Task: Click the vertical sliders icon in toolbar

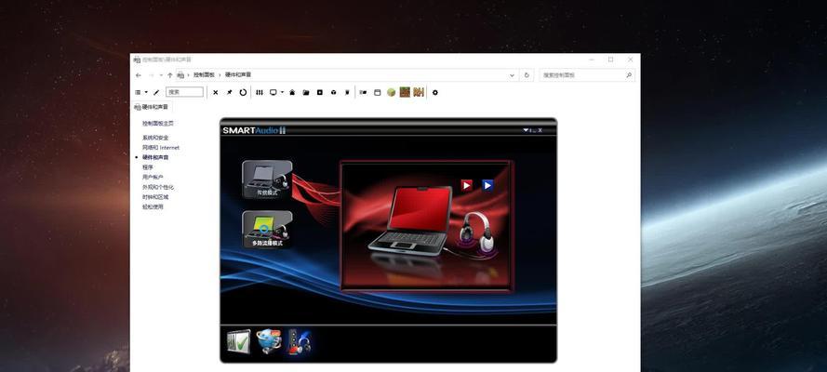Action: coord(260,92)
